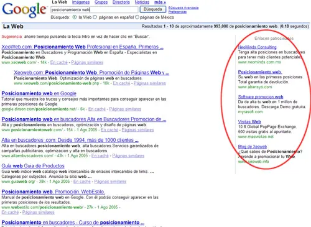Open the Grupos tab
311x227 pixels.
pyautogui.click(x=101, y=2)
